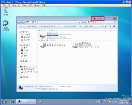Click the computer icon in address bar

click(28, 22)
